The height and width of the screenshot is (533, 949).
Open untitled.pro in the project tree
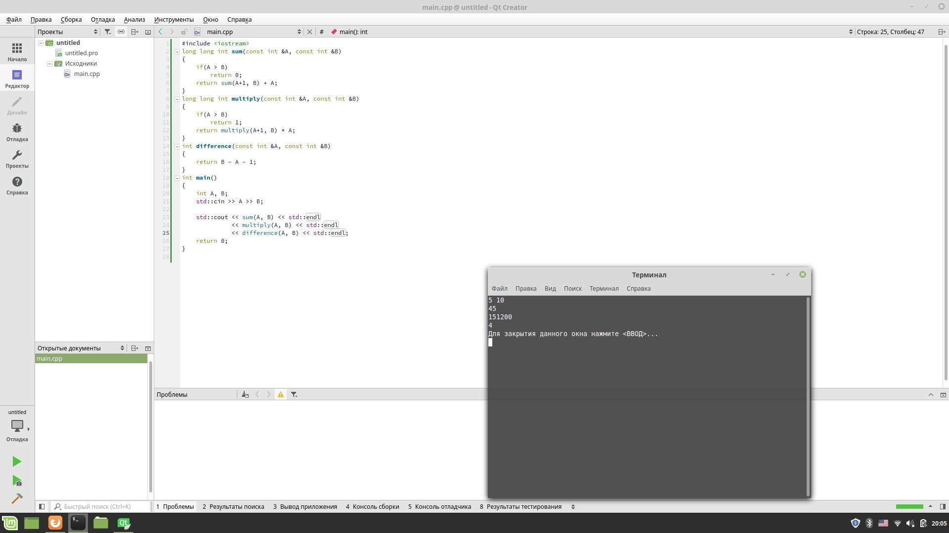pyautogui.click(x=81, y=53)
